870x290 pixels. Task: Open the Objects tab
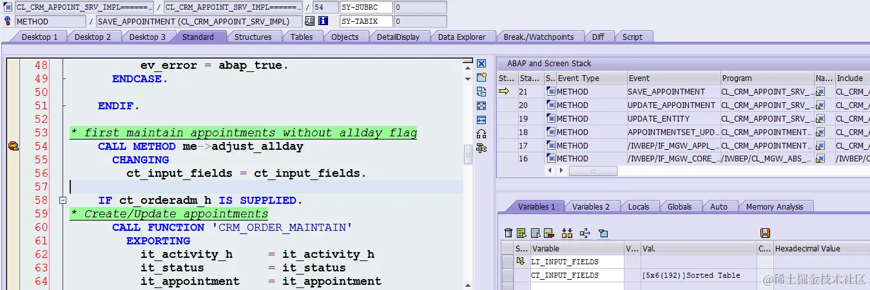point(345,37)
